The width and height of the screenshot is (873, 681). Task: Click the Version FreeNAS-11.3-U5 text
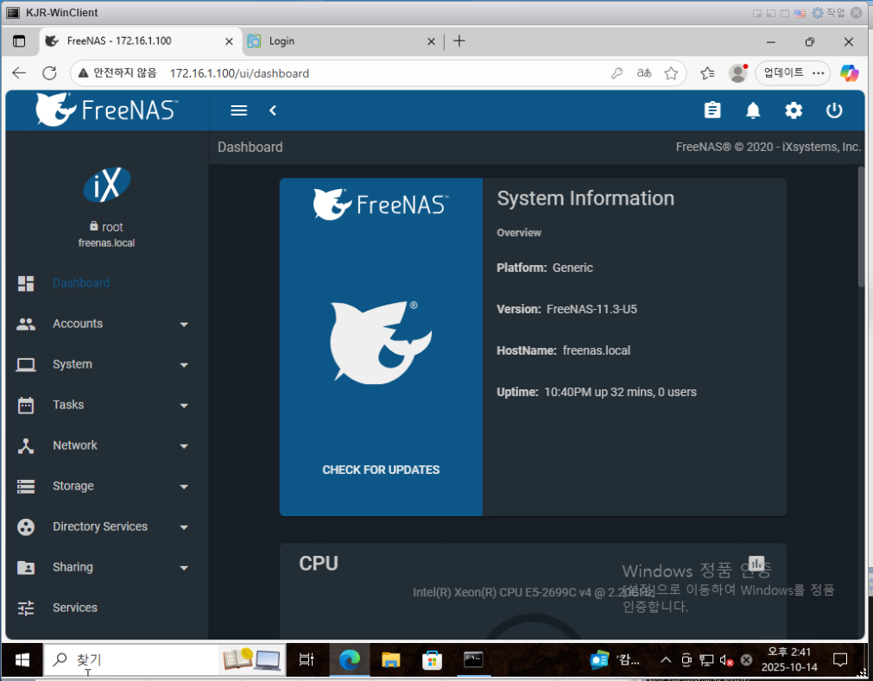[566, 309]
